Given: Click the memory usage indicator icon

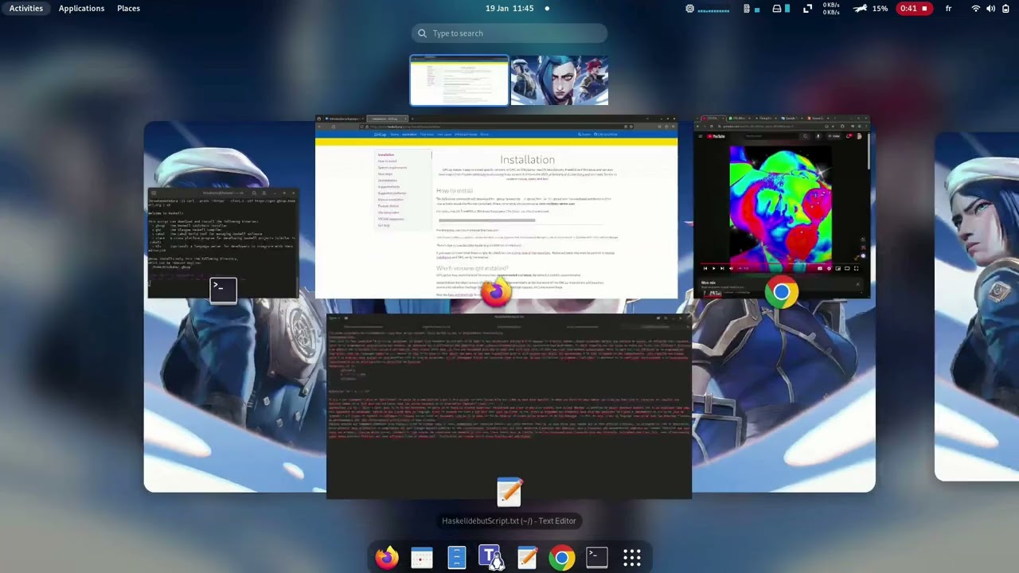Looking at the screenshot, I should [x=747, y=9].
